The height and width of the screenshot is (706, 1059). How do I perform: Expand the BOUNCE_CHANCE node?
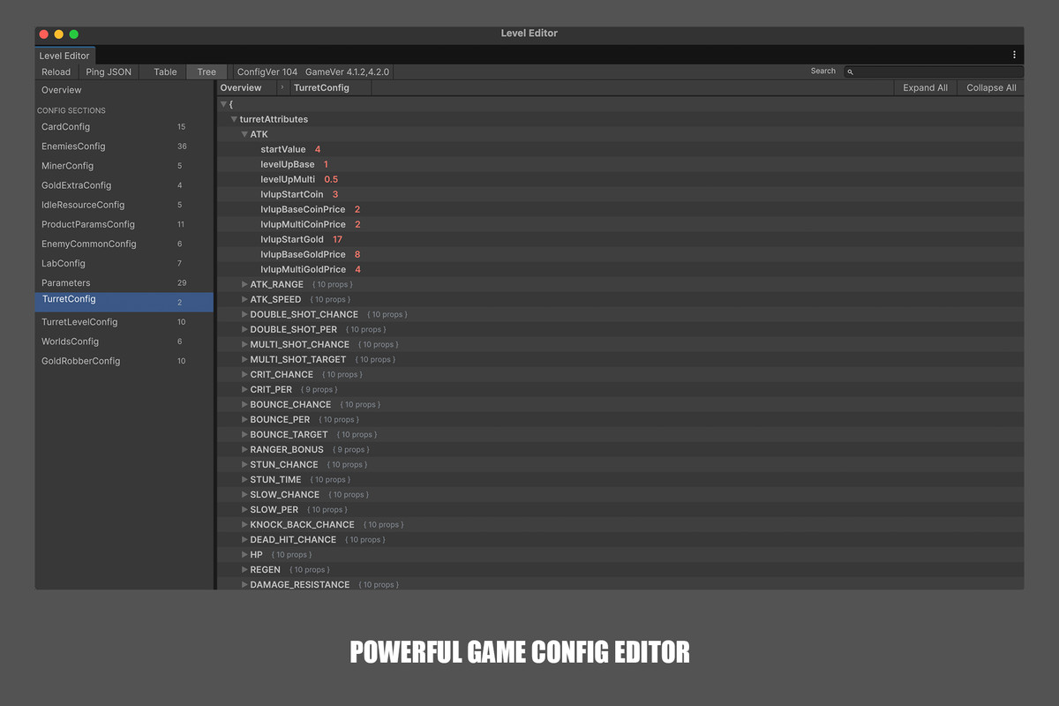coord(245,404)
